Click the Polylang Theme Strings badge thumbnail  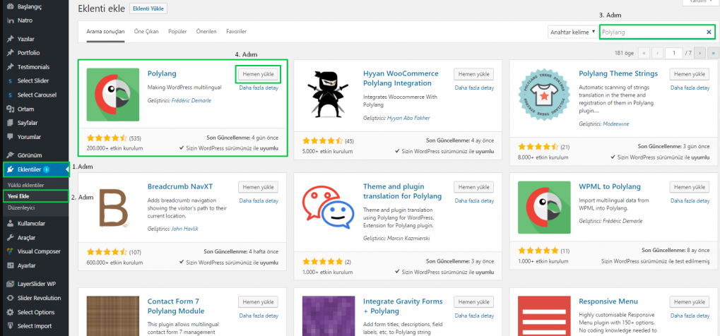(x=544, y=95)
